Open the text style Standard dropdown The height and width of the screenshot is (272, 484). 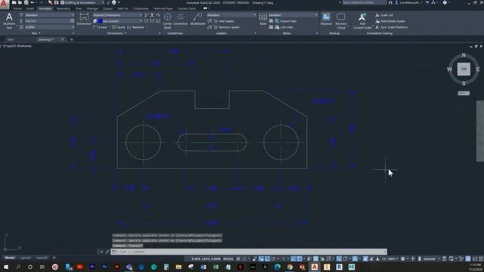tap(49, 15)
